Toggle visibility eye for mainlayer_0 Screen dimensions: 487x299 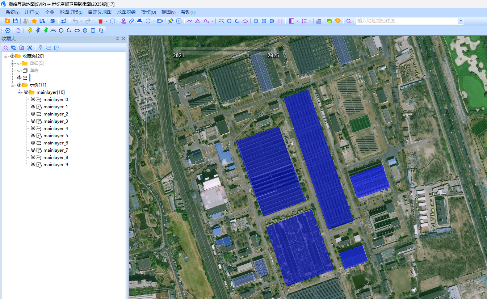tap(33, 100)
